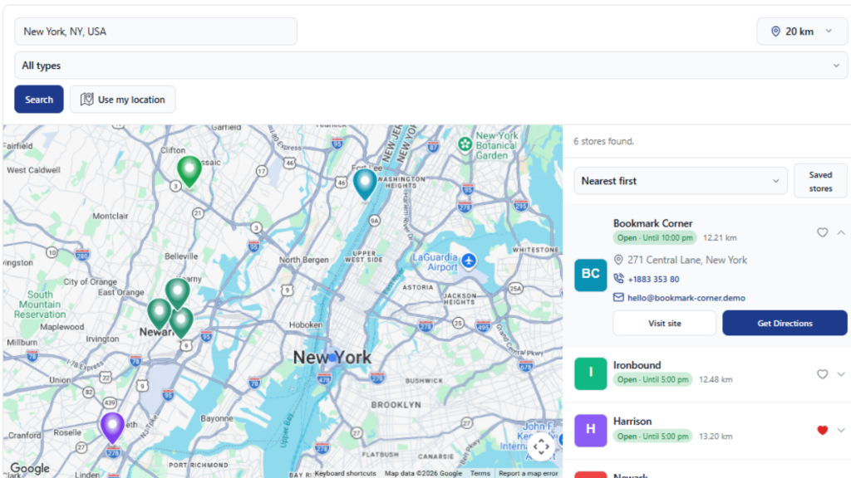Collapse the Bookmark Corner store details
The width and height of the screenshot is (851, 478).
pyautogui.click(x=841, y=232)
